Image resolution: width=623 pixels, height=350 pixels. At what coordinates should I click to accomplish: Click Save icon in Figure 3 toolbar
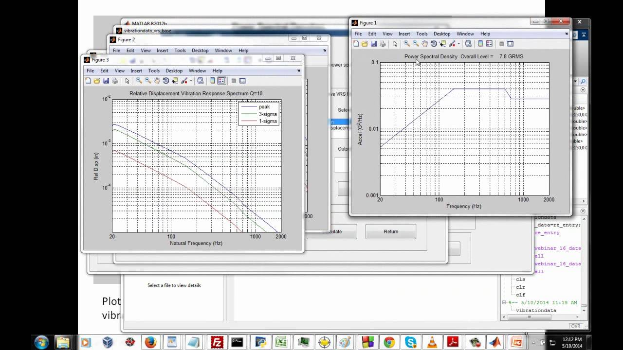106,81
